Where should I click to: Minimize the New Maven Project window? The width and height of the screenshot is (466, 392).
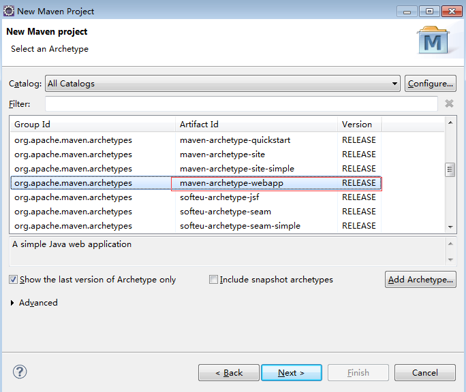click(x=407, y=12)
